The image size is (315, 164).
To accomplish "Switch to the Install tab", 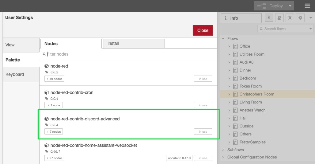I will pyautogui.click(x=134, y=44).
